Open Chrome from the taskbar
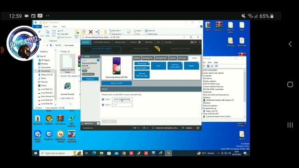This screenshot has height=168, width=299. pos(124,153)
